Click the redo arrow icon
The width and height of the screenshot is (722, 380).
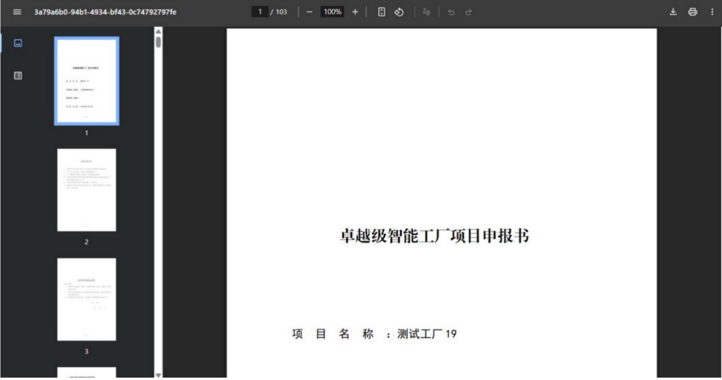(x=468, y=12)
